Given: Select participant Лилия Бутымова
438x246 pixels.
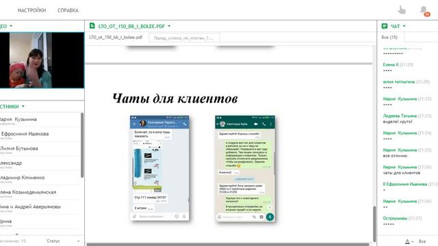Looking at the screenshot, I should pyautogui.click(x=40, y=150).
